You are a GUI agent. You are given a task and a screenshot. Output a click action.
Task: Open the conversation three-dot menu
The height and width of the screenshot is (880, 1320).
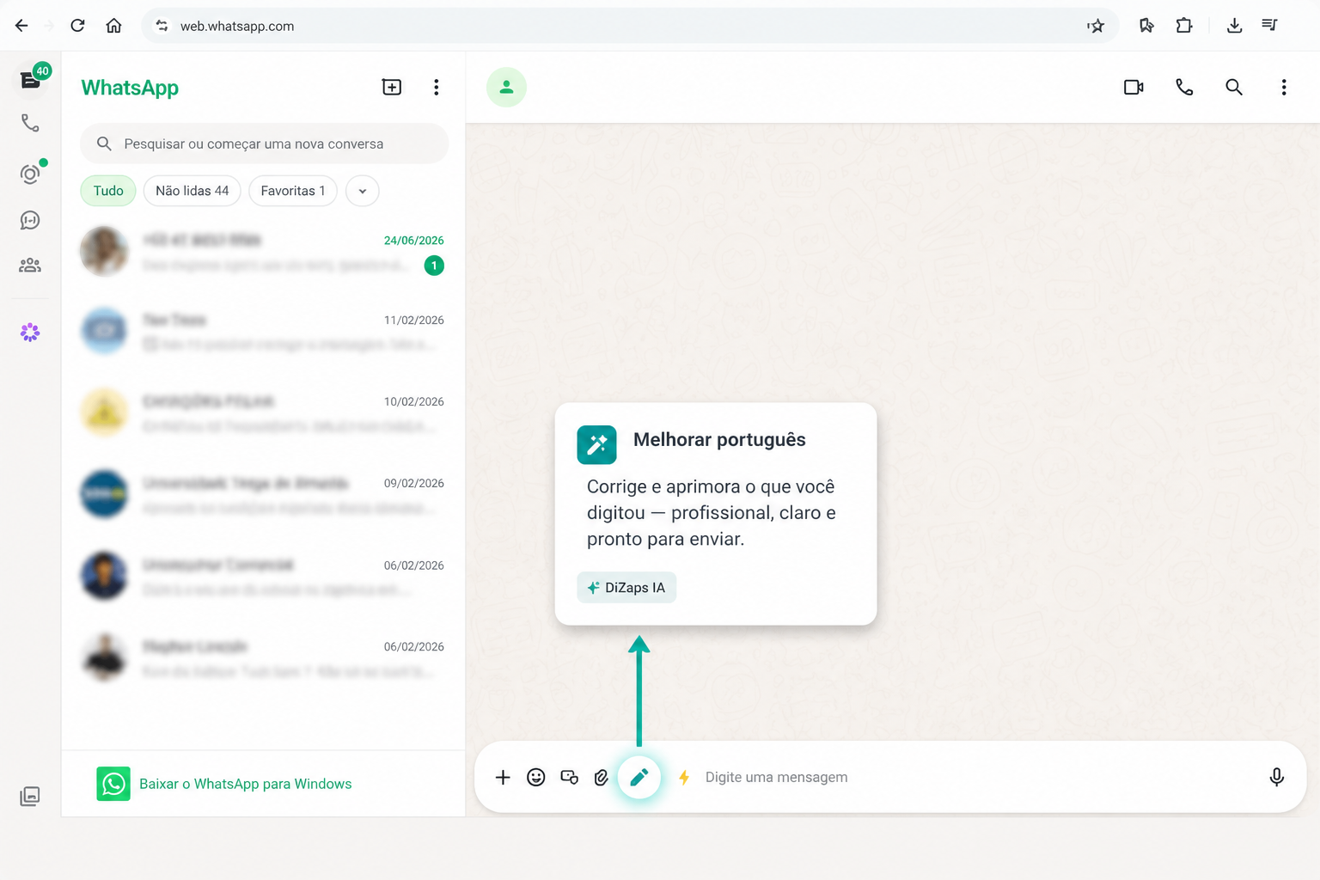1284,87
